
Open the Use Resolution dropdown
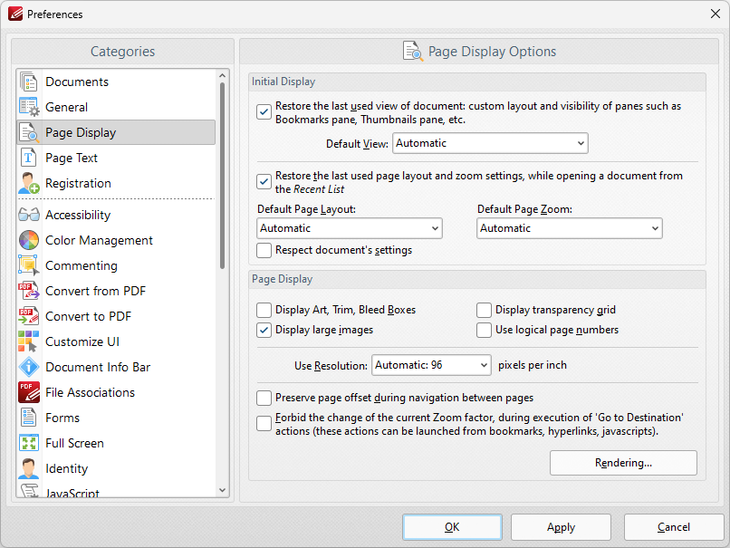click(432, 366)
